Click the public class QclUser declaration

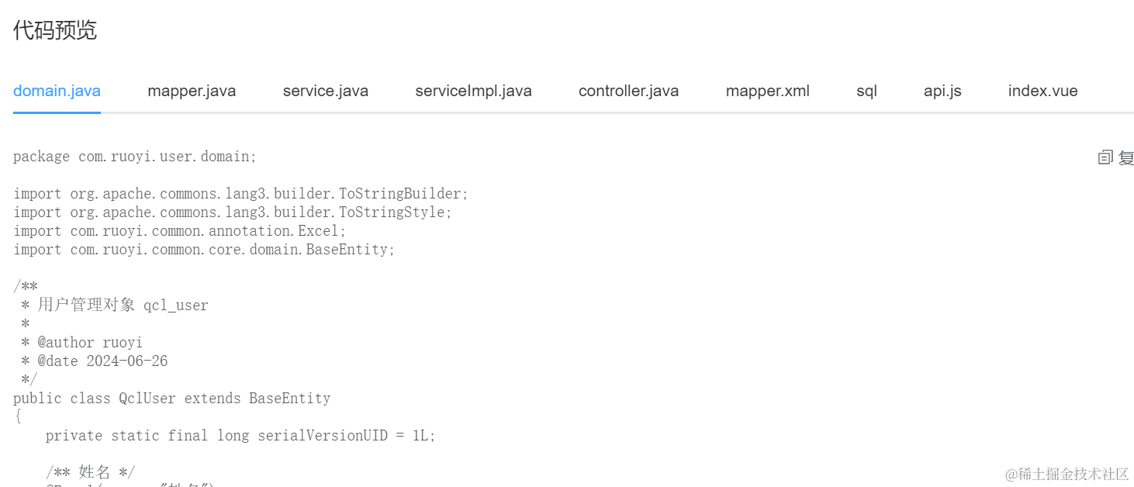pyautogui.click(x=172, y=399)
